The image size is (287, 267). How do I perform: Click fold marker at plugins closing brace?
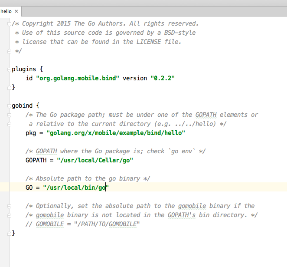click(10, 87)
